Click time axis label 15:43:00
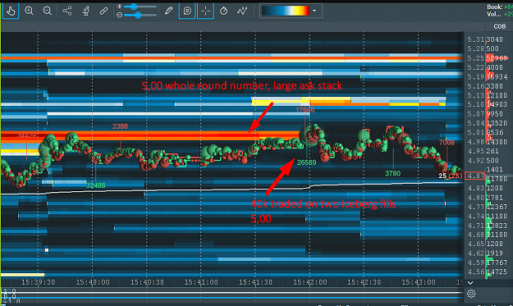 [419, 282]
